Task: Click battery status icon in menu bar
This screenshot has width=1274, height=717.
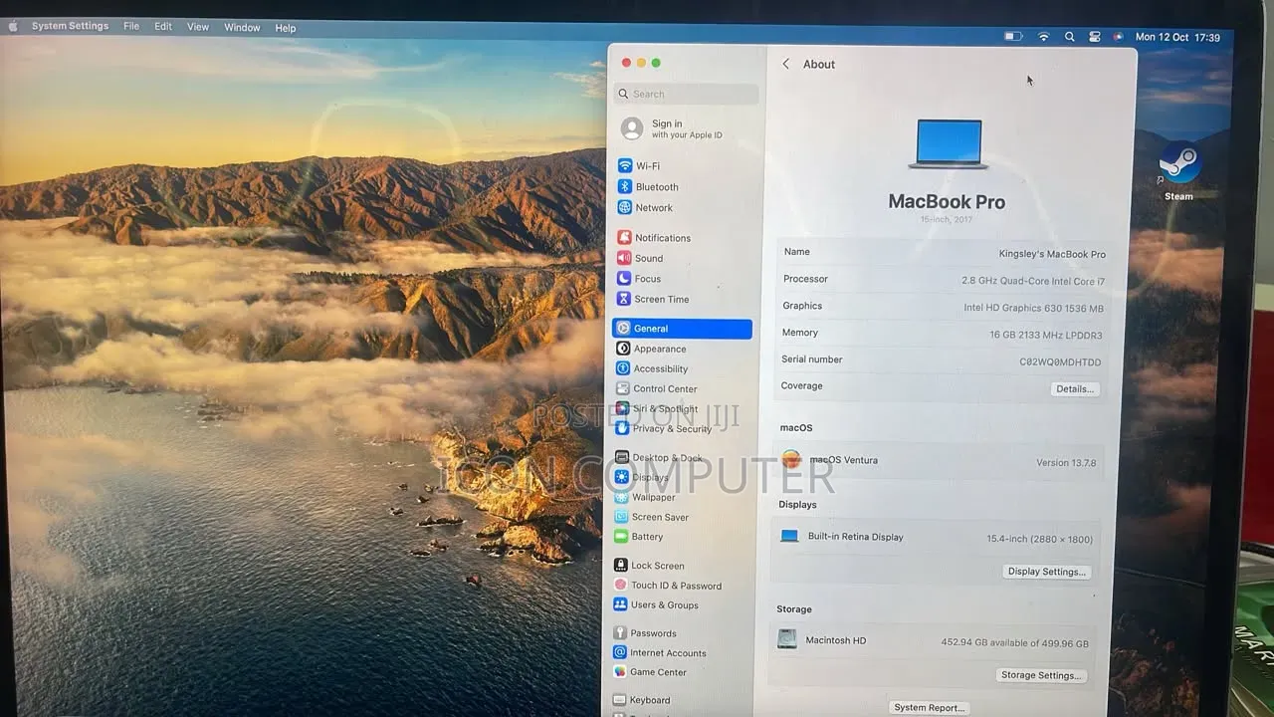Action: tap(1013, 37)
